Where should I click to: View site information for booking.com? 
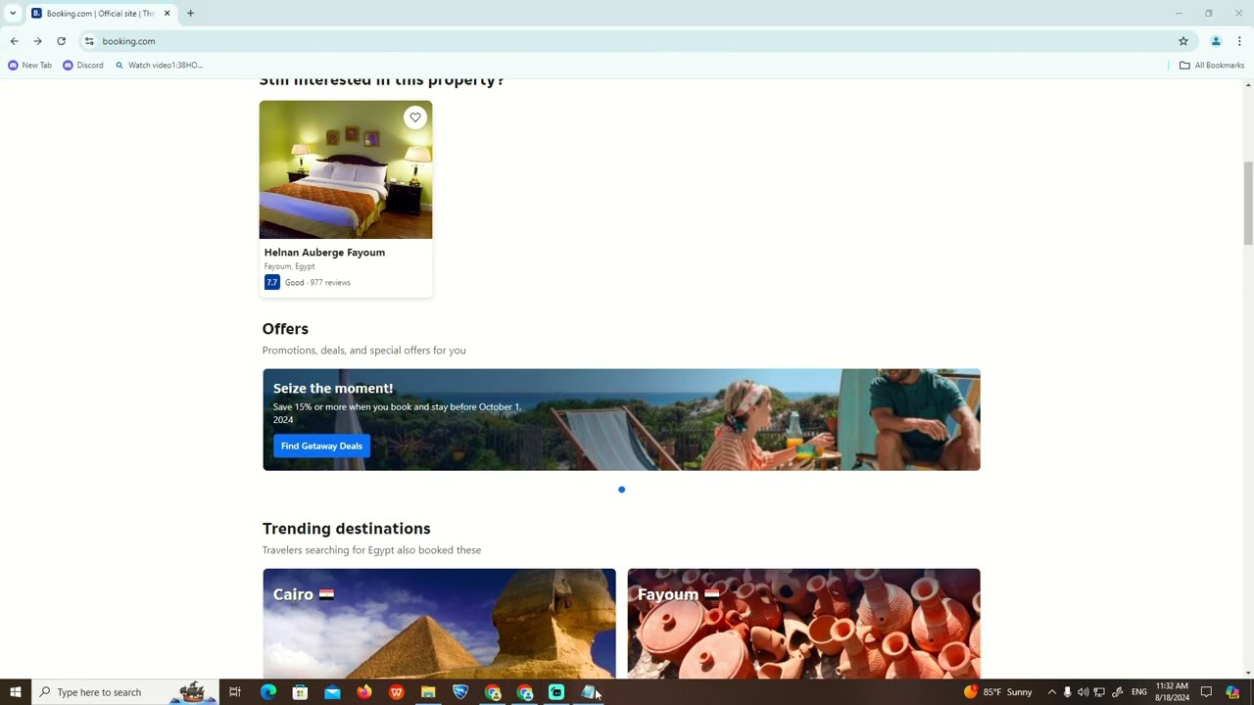89,41
